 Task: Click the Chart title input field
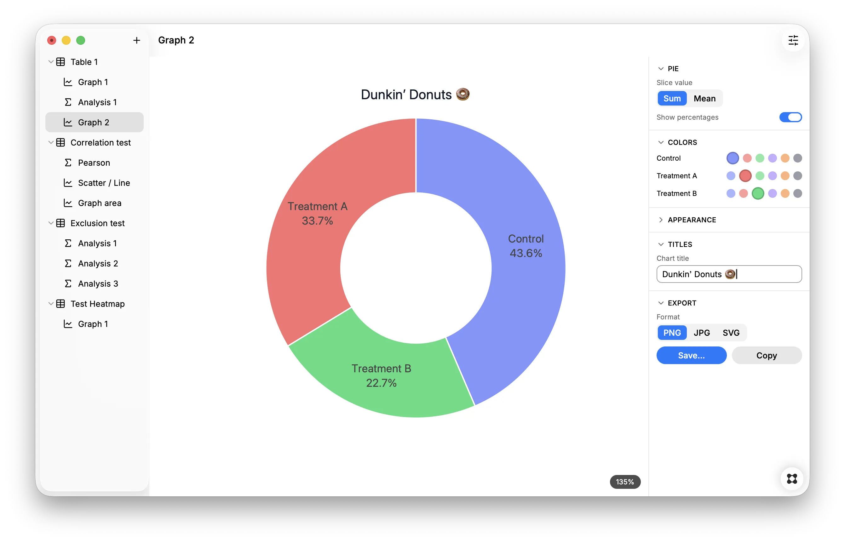pyautogui.click(x=729, y=274)
